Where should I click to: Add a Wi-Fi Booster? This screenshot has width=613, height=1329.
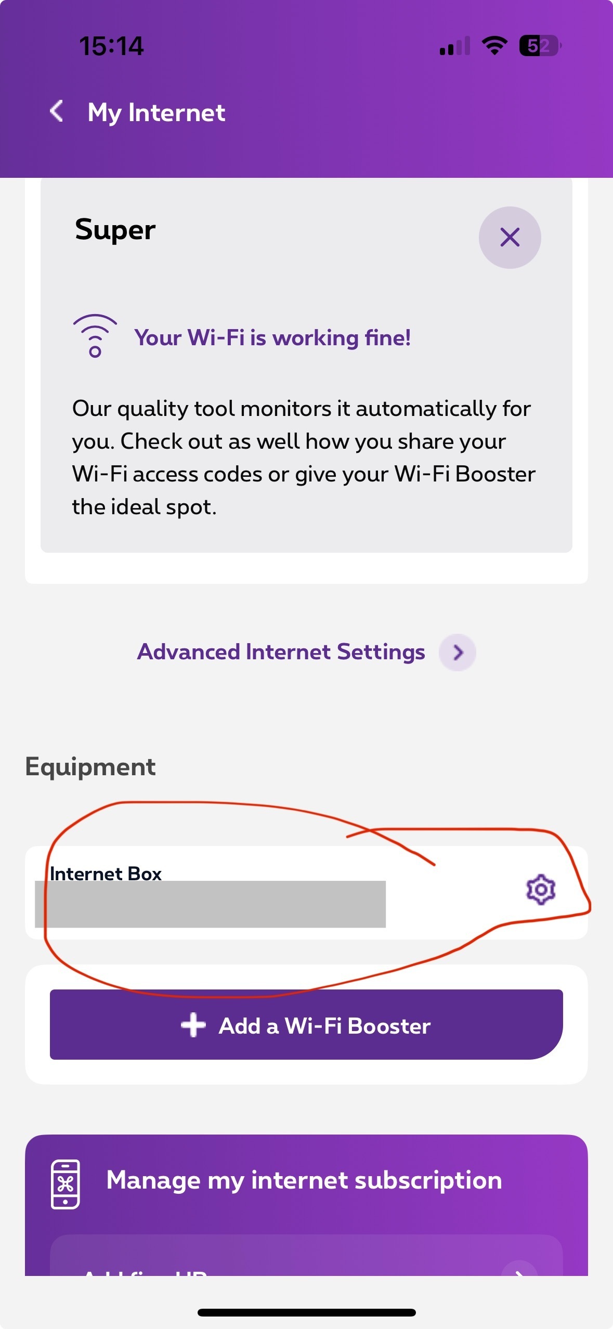[x=306, y=1024]
